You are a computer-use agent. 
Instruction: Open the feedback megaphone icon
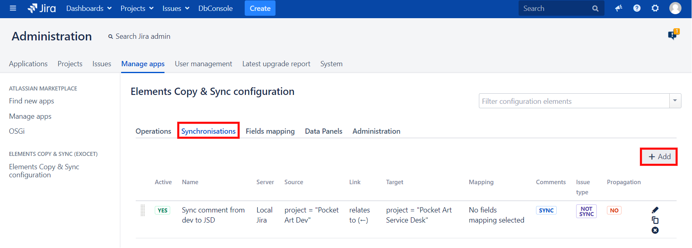tap(619, 8)
